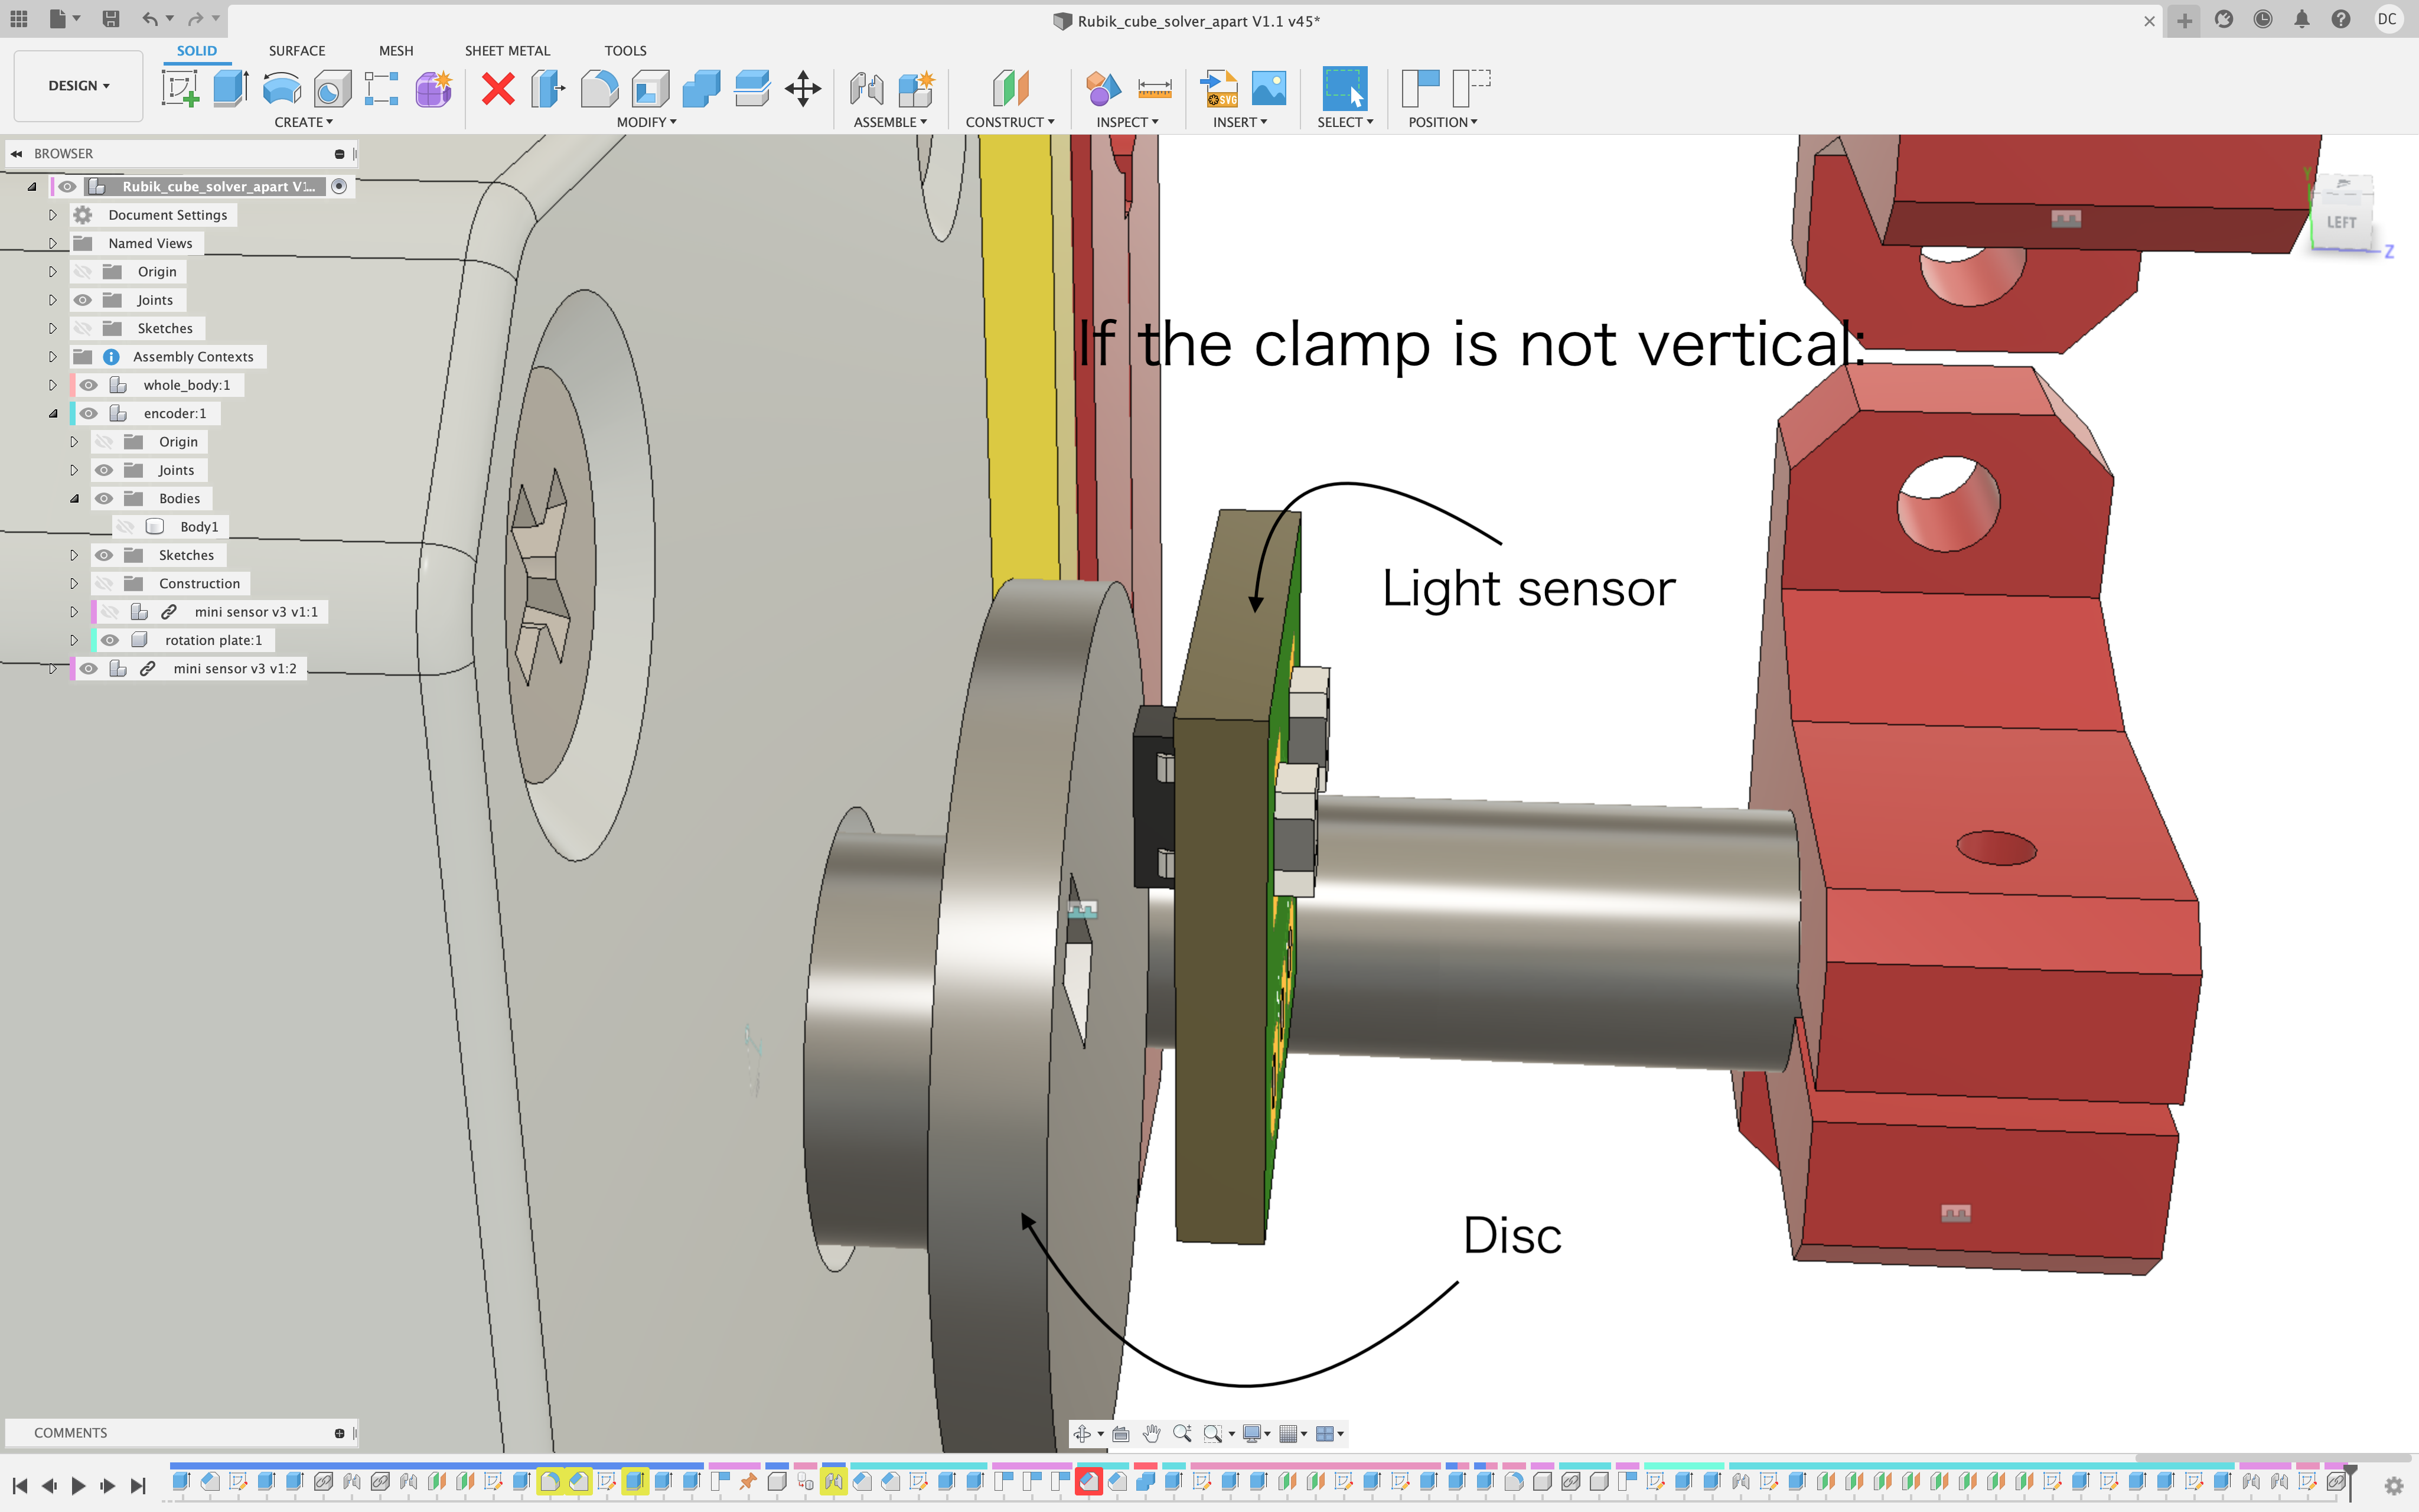
Task: Expand the Assembly Contexts node
Action: pos(53,357)
